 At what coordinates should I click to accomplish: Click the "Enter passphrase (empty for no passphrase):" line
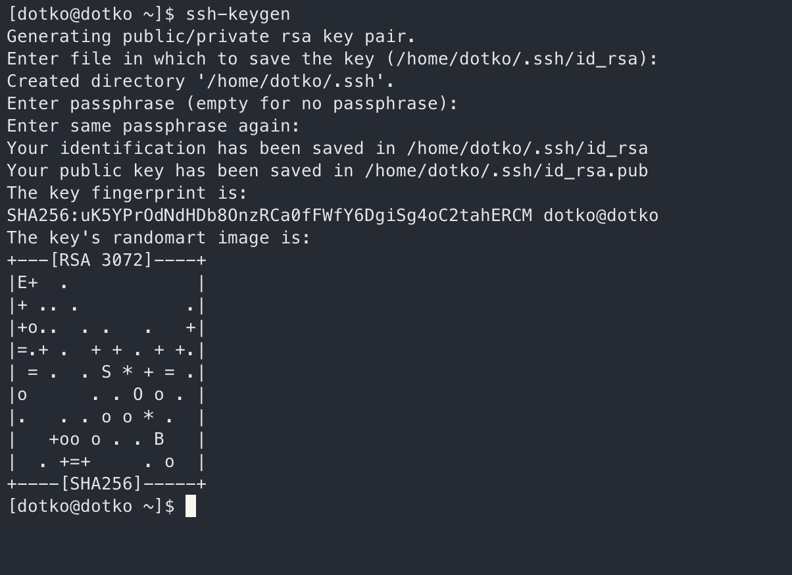(232, 103)
